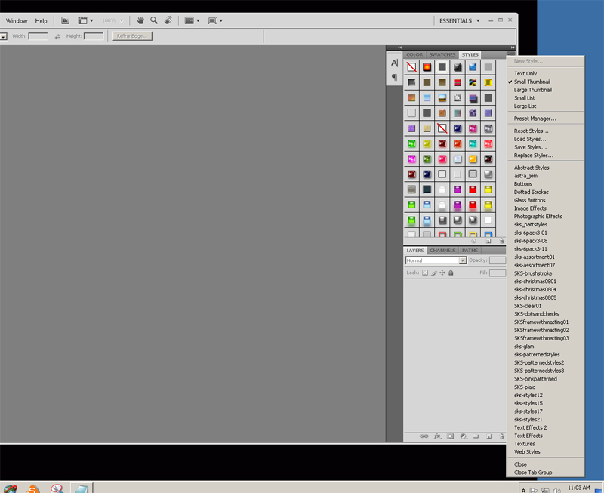This screenshot has width=604, height=493.
Task: Click the link layers chain icon
Action: [x=424, y=436]
